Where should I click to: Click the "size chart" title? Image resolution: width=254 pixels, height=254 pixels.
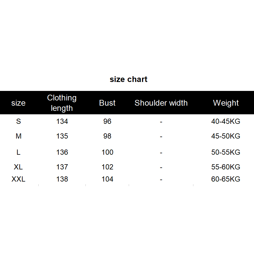pyautogui.click(x=128, y=79)
